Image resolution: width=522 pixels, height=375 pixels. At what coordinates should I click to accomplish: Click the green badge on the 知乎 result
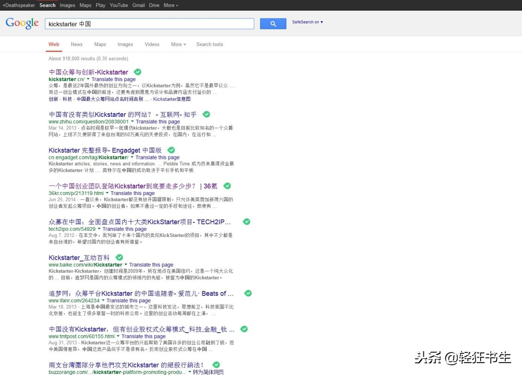[x=206, y=114]
